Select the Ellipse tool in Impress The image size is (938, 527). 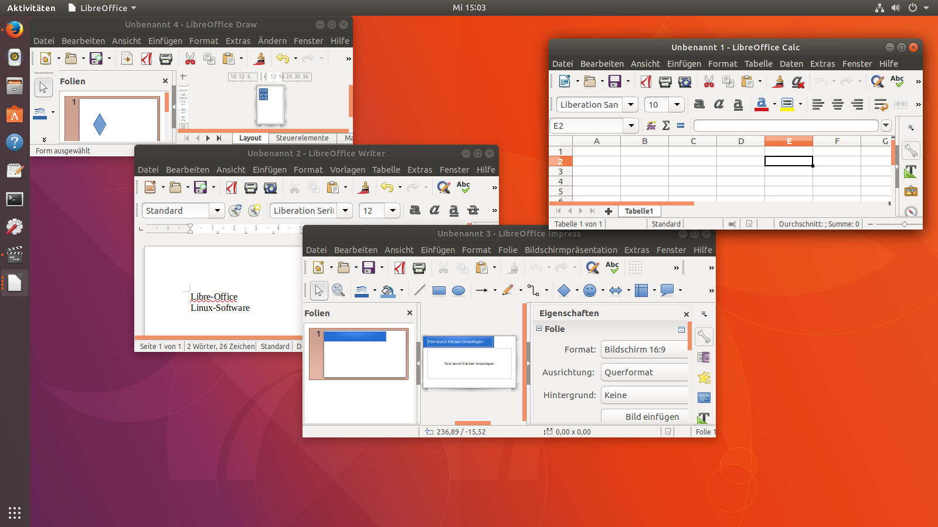tap(458, 290)
